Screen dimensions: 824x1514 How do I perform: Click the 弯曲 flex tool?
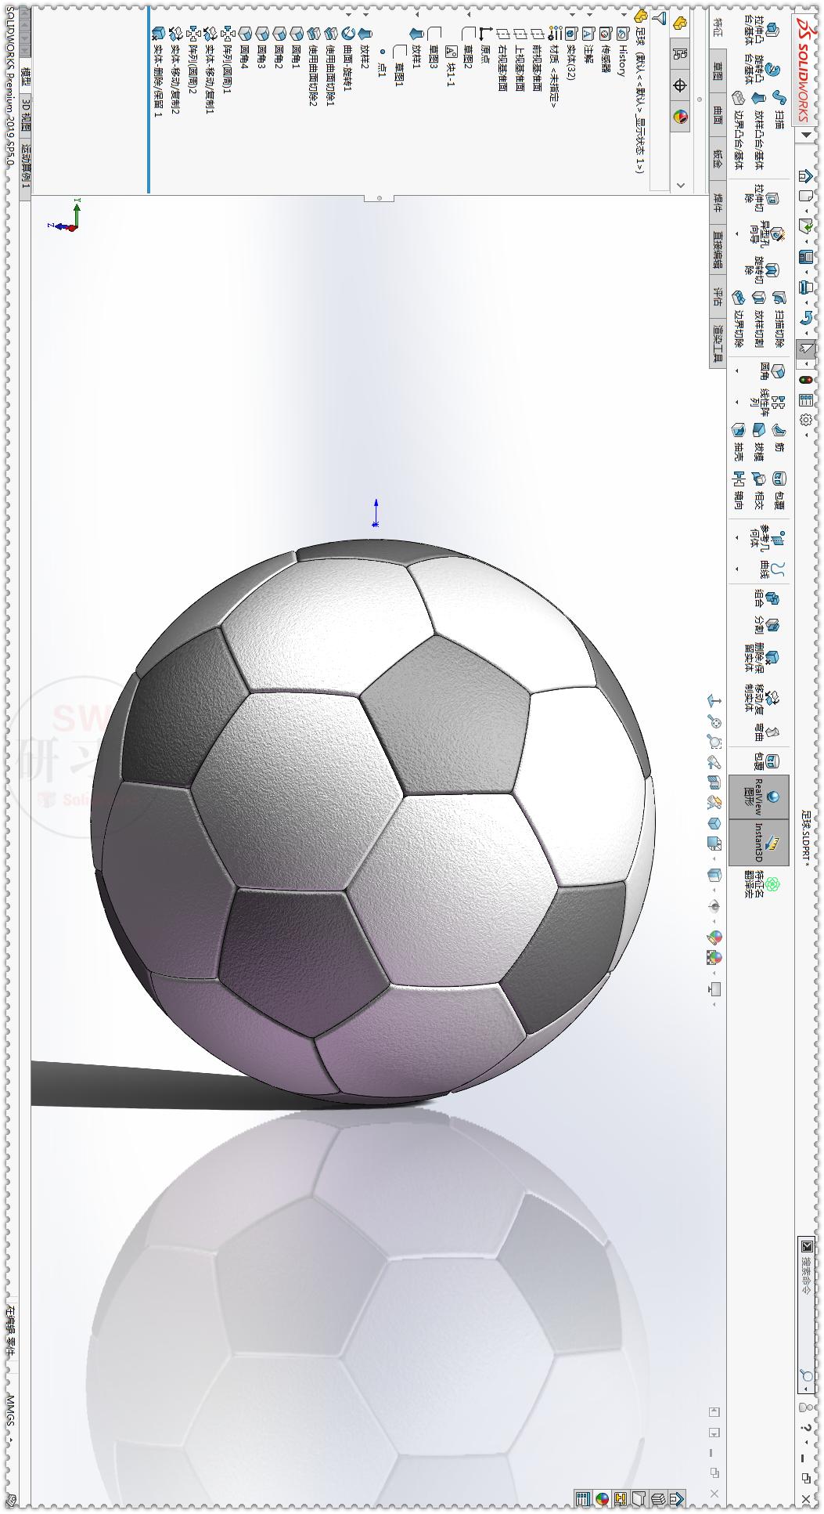[x=765, y=733]
